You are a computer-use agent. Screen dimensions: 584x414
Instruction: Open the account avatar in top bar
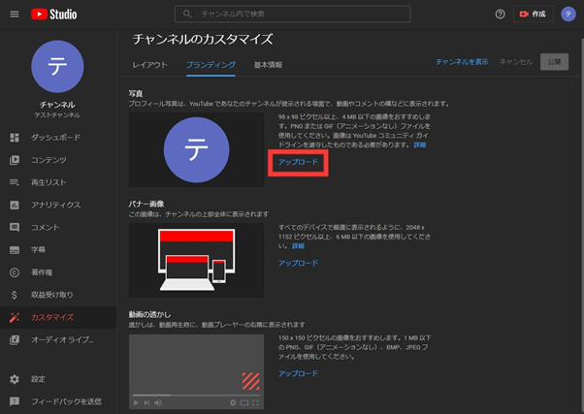(568, 15)
